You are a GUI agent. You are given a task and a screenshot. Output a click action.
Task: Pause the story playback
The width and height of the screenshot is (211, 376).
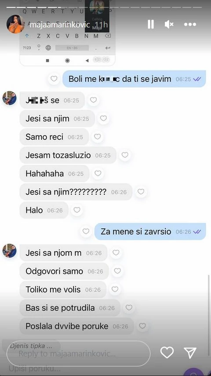point(151,24)
